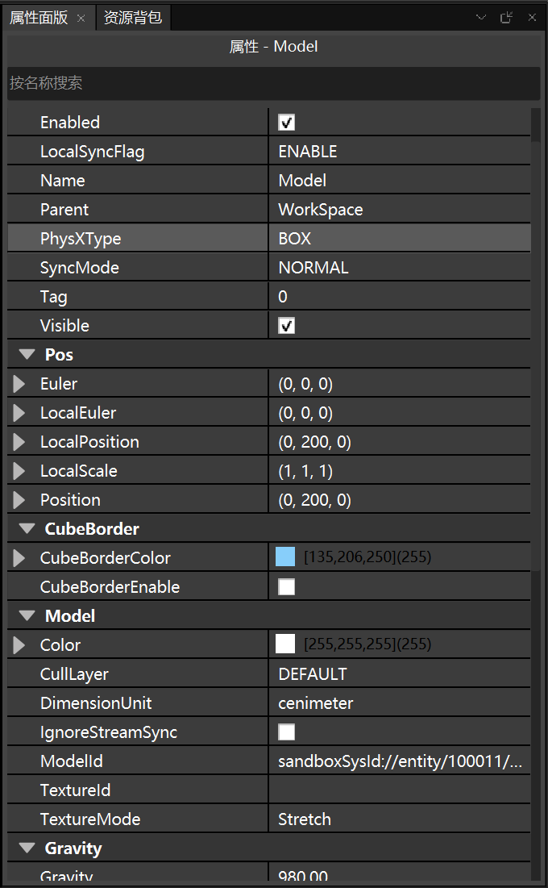This screenshot has height=888, width=548.
Task: Click the float panel icon
Action: pyautogui.click(x=506, y=17)
